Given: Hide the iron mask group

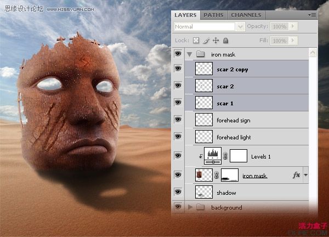Looking at the screenshot, I should point(178,54).
